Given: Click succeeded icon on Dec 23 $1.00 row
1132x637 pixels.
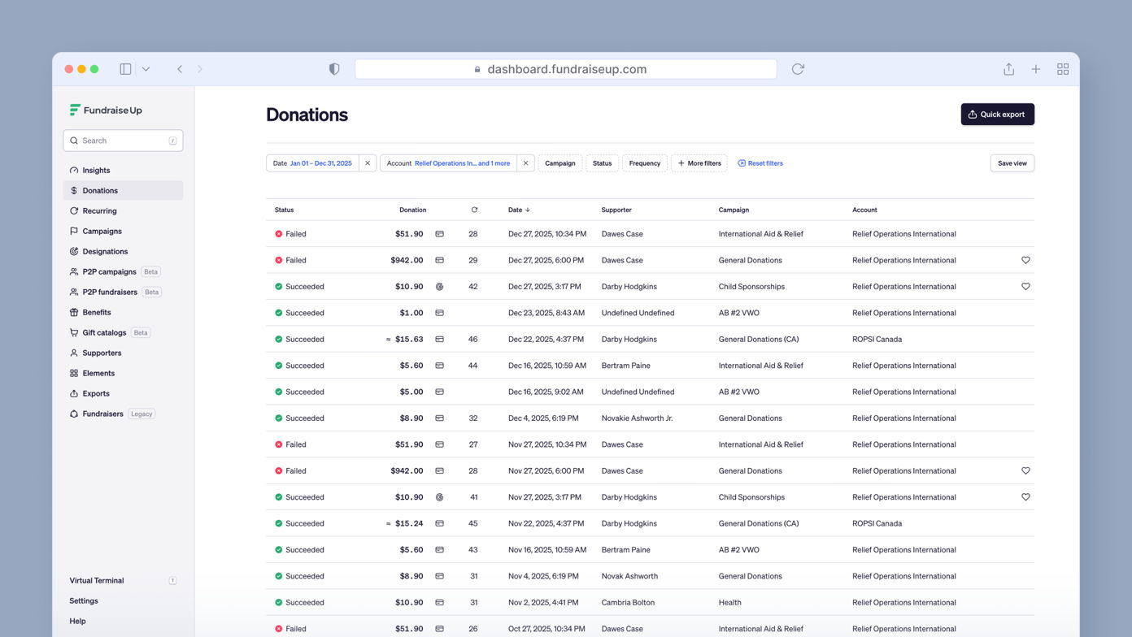Looking at the screenshot, I should pos(279,313).
